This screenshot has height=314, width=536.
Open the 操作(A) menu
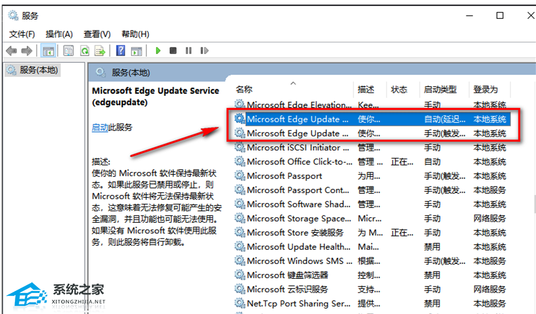coord(59,34)
